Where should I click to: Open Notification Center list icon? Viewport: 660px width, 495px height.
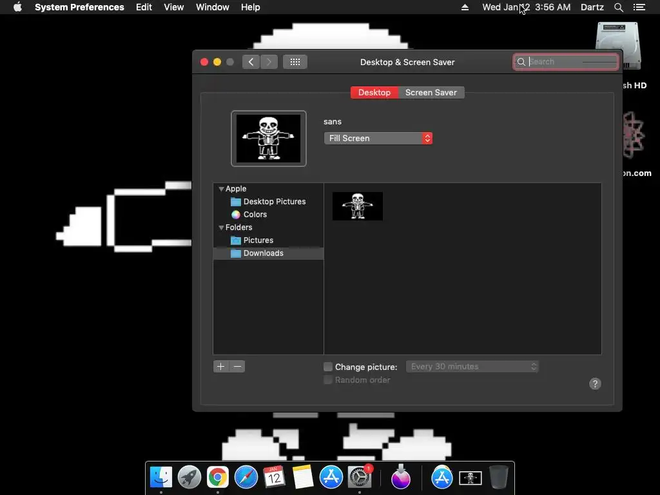(639, 7)
